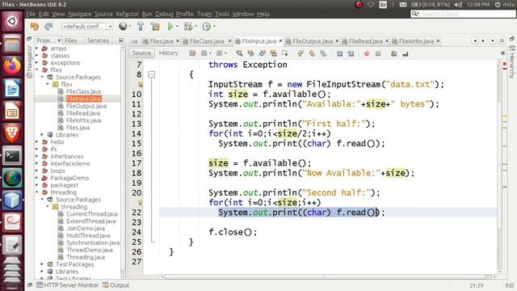The width and height of the screenshot is (517, 291).
Task: Open the Debug Project dropdown arrow
Action: coord(195,26)
